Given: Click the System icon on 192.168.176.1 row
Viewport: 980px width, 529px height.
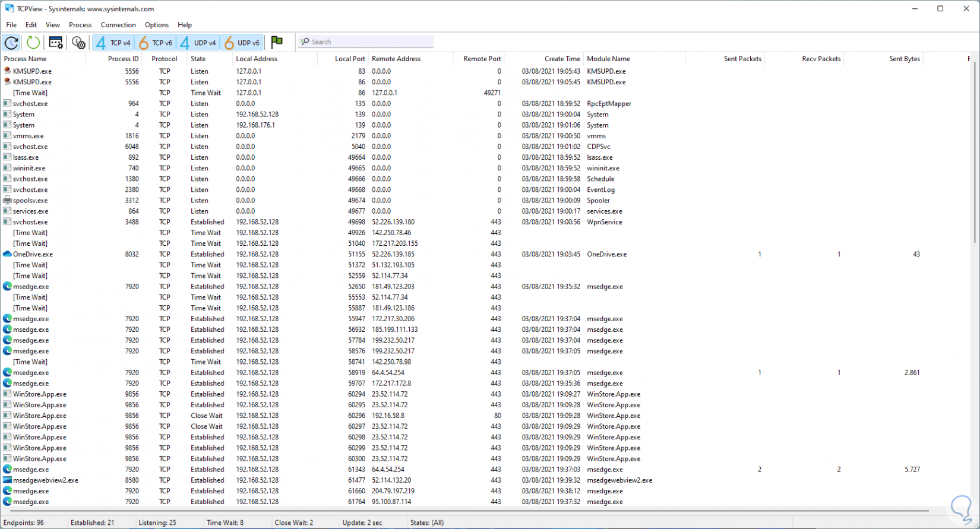Looking at the screenshot, I should pyautogui.click(x=7, y=125).
